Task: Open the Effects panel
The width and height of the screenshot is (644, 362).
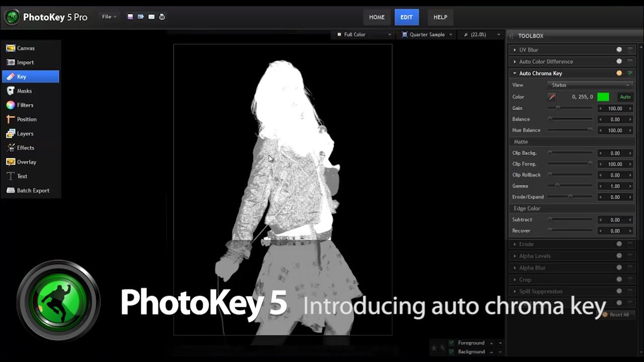Action: pos(31,148)
